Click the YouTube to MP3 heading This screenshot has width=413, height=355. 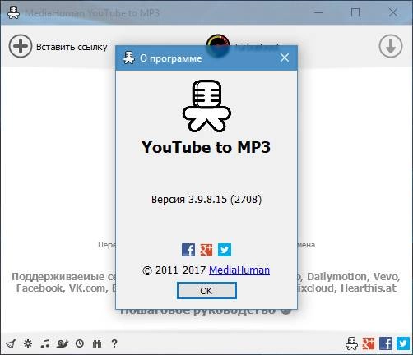click(x=206, y=147)
